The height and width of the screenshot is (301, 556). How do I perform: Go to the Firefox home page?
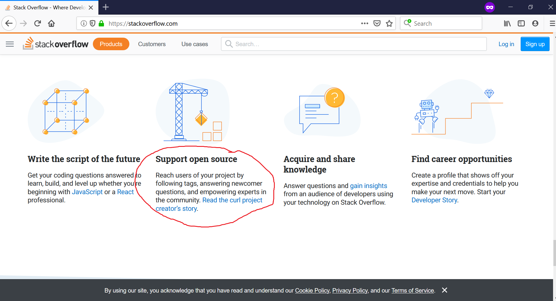coord(51,23)
